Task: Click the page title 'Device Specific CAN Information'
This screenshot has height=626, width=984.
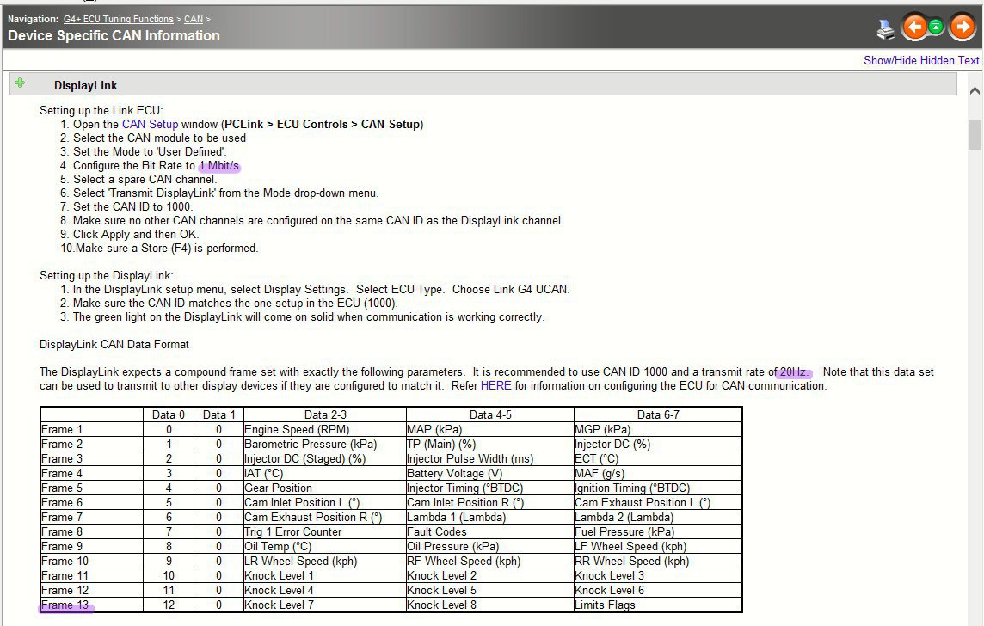Action: pos(114,36)
